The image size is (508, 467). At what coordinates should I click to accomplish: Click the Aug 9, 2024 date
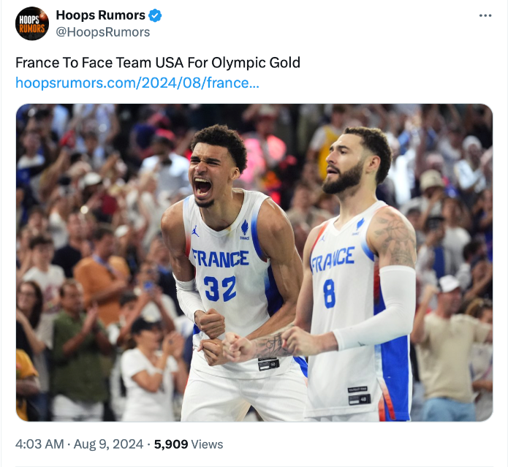[108, 444]
